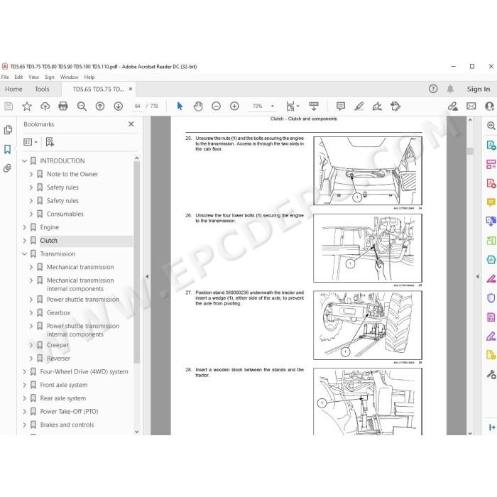
Task: Jump to Creeper bookmark
Action: tap(58, 345)
